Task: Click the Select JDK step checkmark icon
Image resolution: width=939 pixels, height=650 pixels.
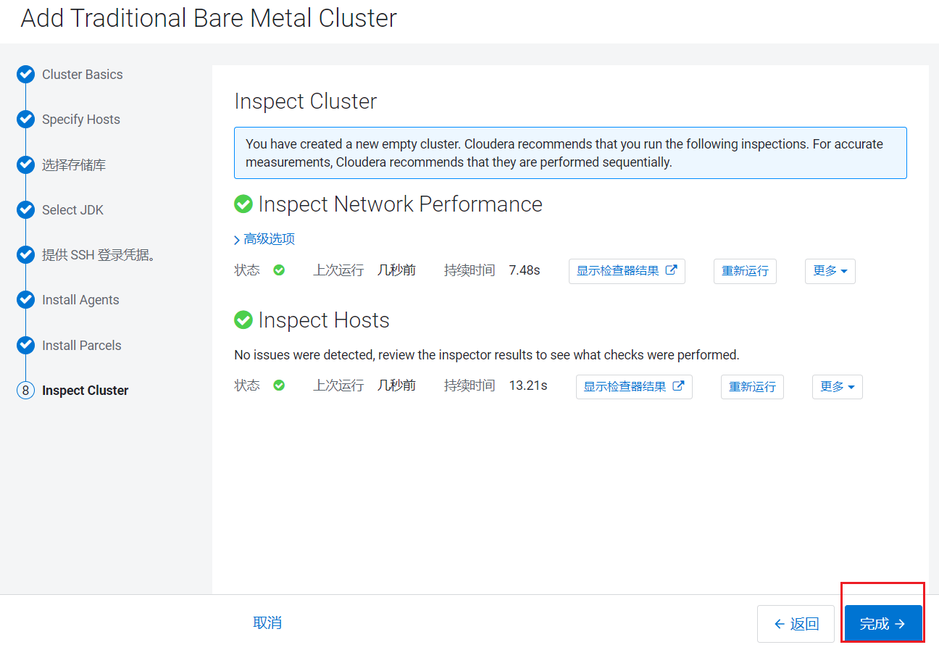Action: (x=25, y=209)
